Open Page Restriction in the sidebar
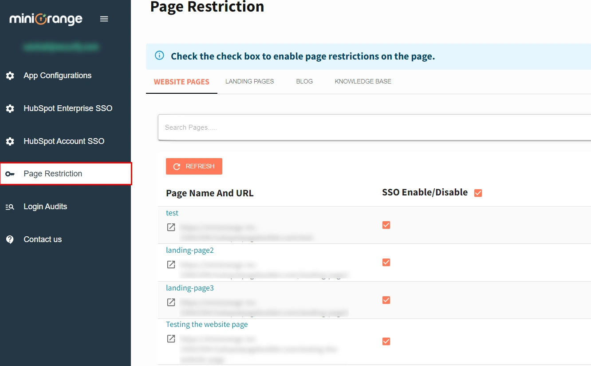The height and width of the screenshot is (366, 591). click(x=66, y=174)
